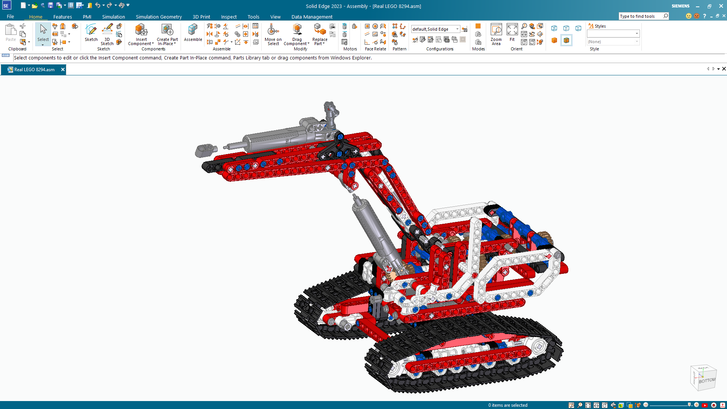This screenshot has width=727, height=409.
Task: Click the record button in status bar
Action: pos(713,405)
